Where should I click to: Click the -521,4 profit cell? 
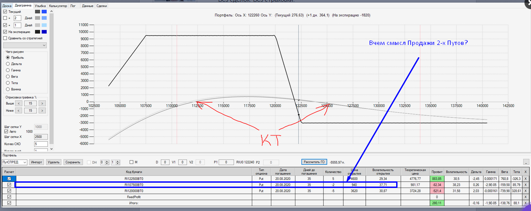coord(436,191)
